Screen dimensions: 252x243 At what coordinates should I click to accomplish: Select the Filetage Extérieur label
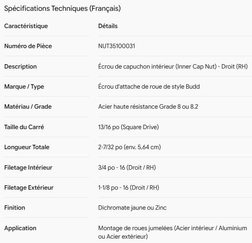pos(29,188)
